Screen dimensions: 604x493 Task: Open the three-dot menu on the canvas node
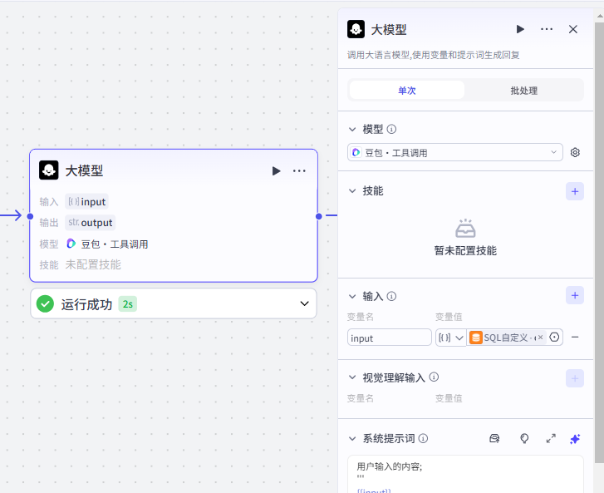(299, 170)
